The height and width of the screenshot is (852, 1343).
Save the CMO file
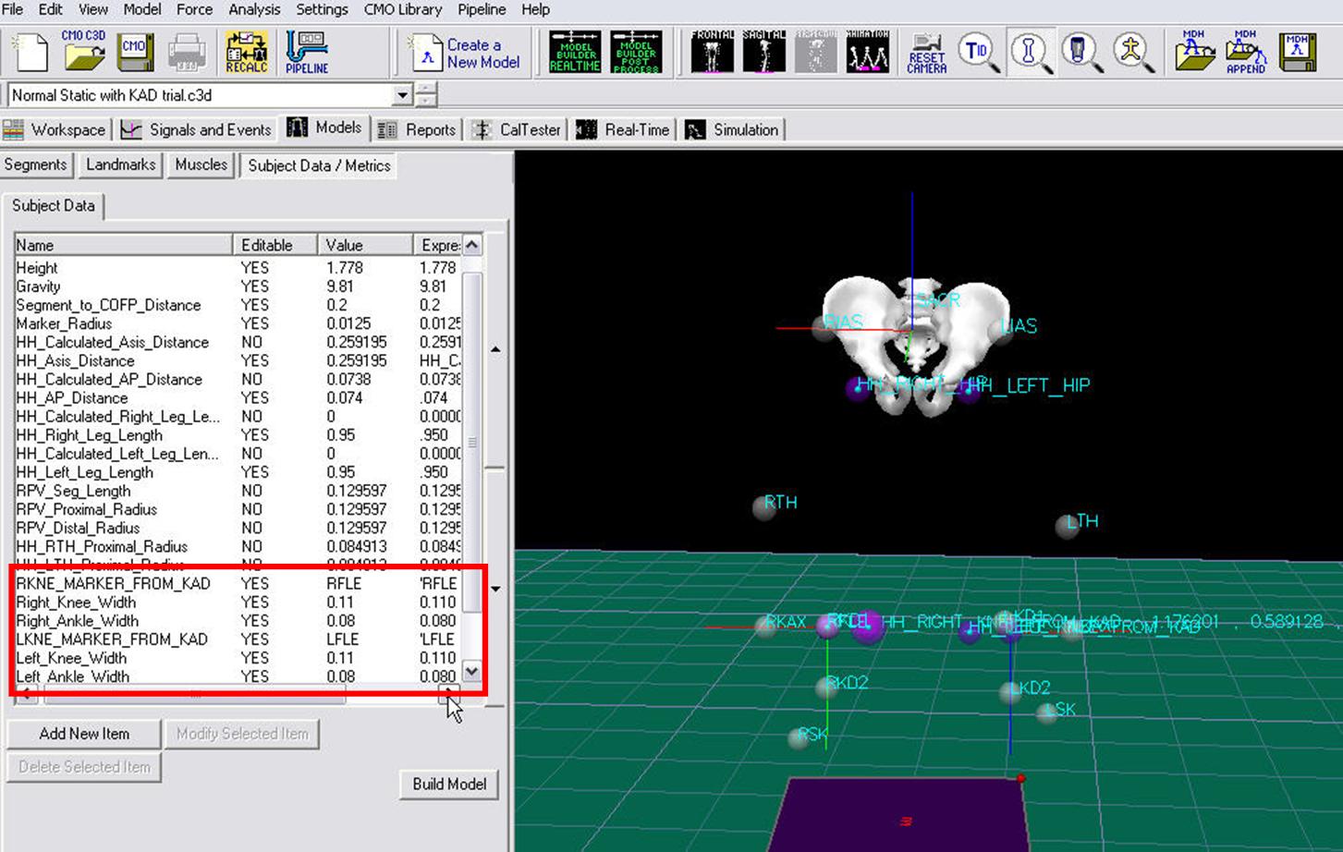pyautogui.click(x=135, y=52)
